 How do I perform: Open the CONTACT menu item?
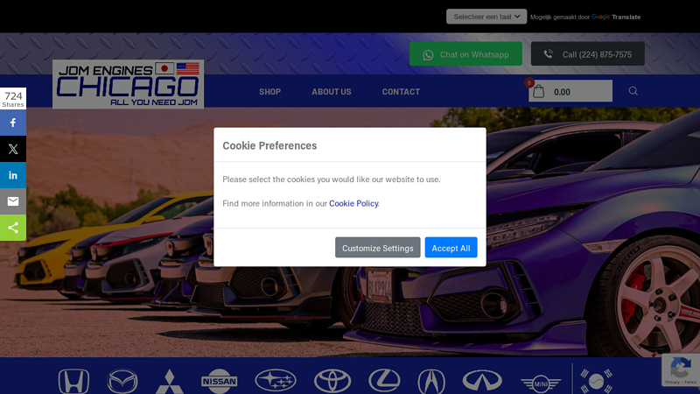[401, 92]
